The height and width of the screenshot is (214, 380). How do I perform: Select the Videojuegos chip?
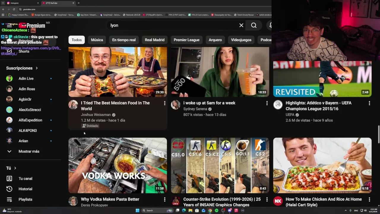pos(241,40)
